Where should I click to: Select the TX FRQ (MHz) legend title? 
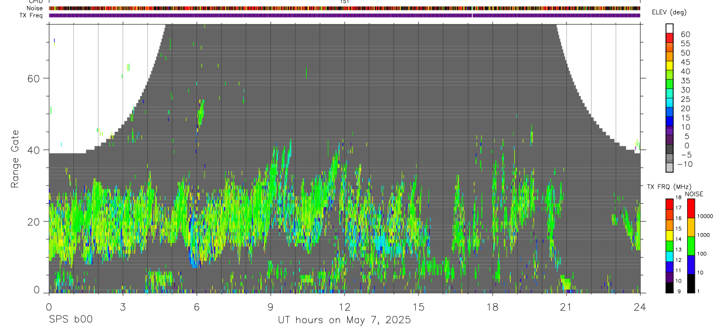[668, 187]
